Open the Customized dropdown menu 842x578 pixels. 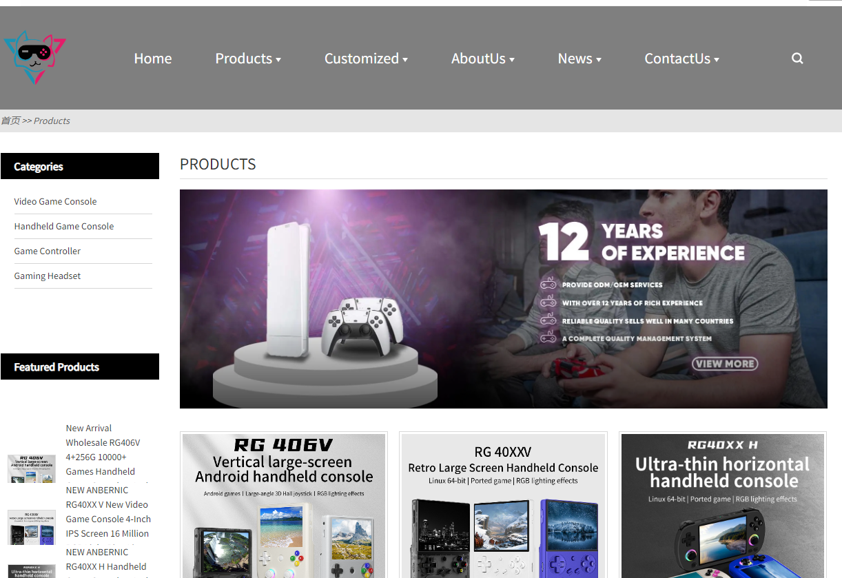pyautogui.click(x=366, y=59)
